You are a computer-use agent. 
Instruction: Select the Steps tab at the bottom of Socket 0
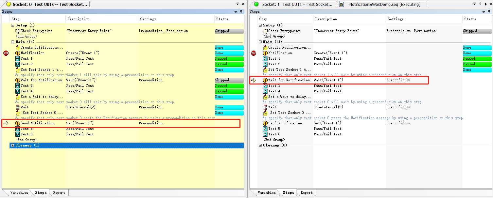pyautogui.click(x=41, y=192)
